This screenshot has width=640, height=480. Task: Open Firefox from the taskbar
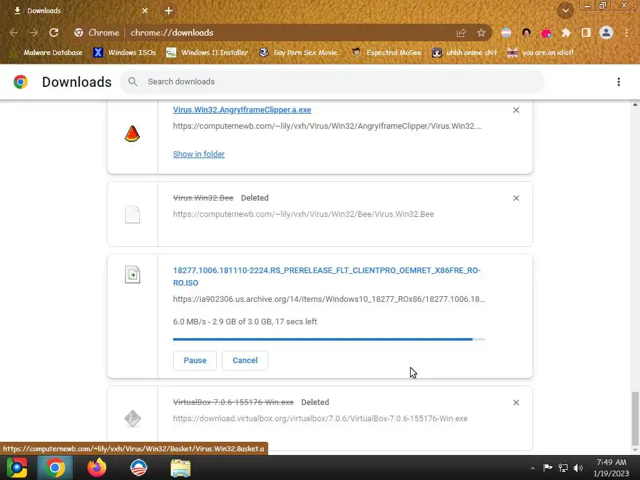point(97,467)
